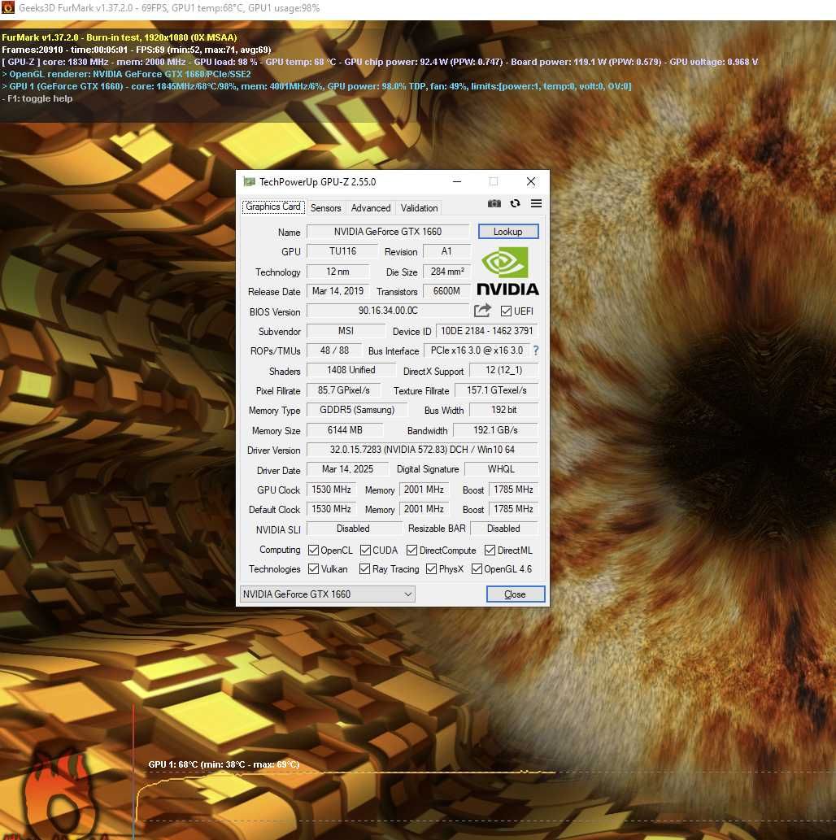Toggle the OpenGL 4.6 checkbox

[x=477, y=569]
